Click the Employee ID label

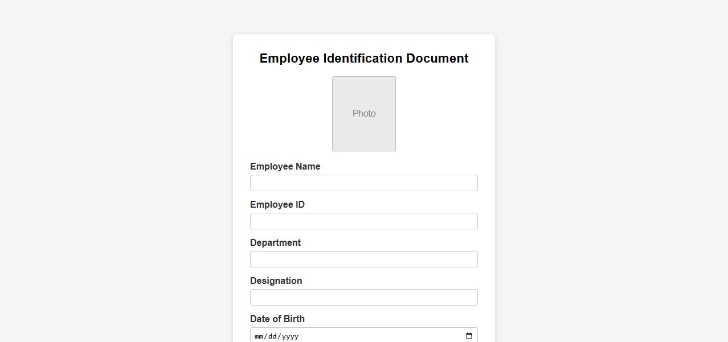[x=277, y=205]
